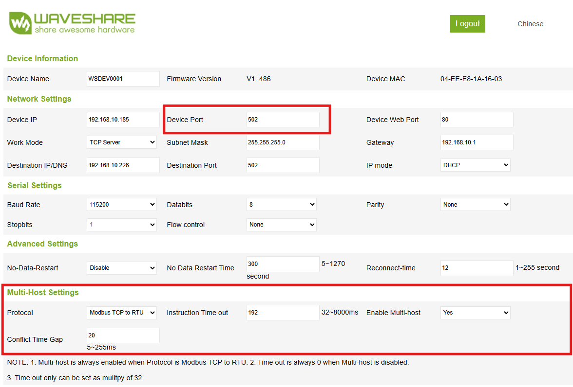
Task: Open the Baud Rate dropdown
Action: pyautogui.click(x=121, y=204)
